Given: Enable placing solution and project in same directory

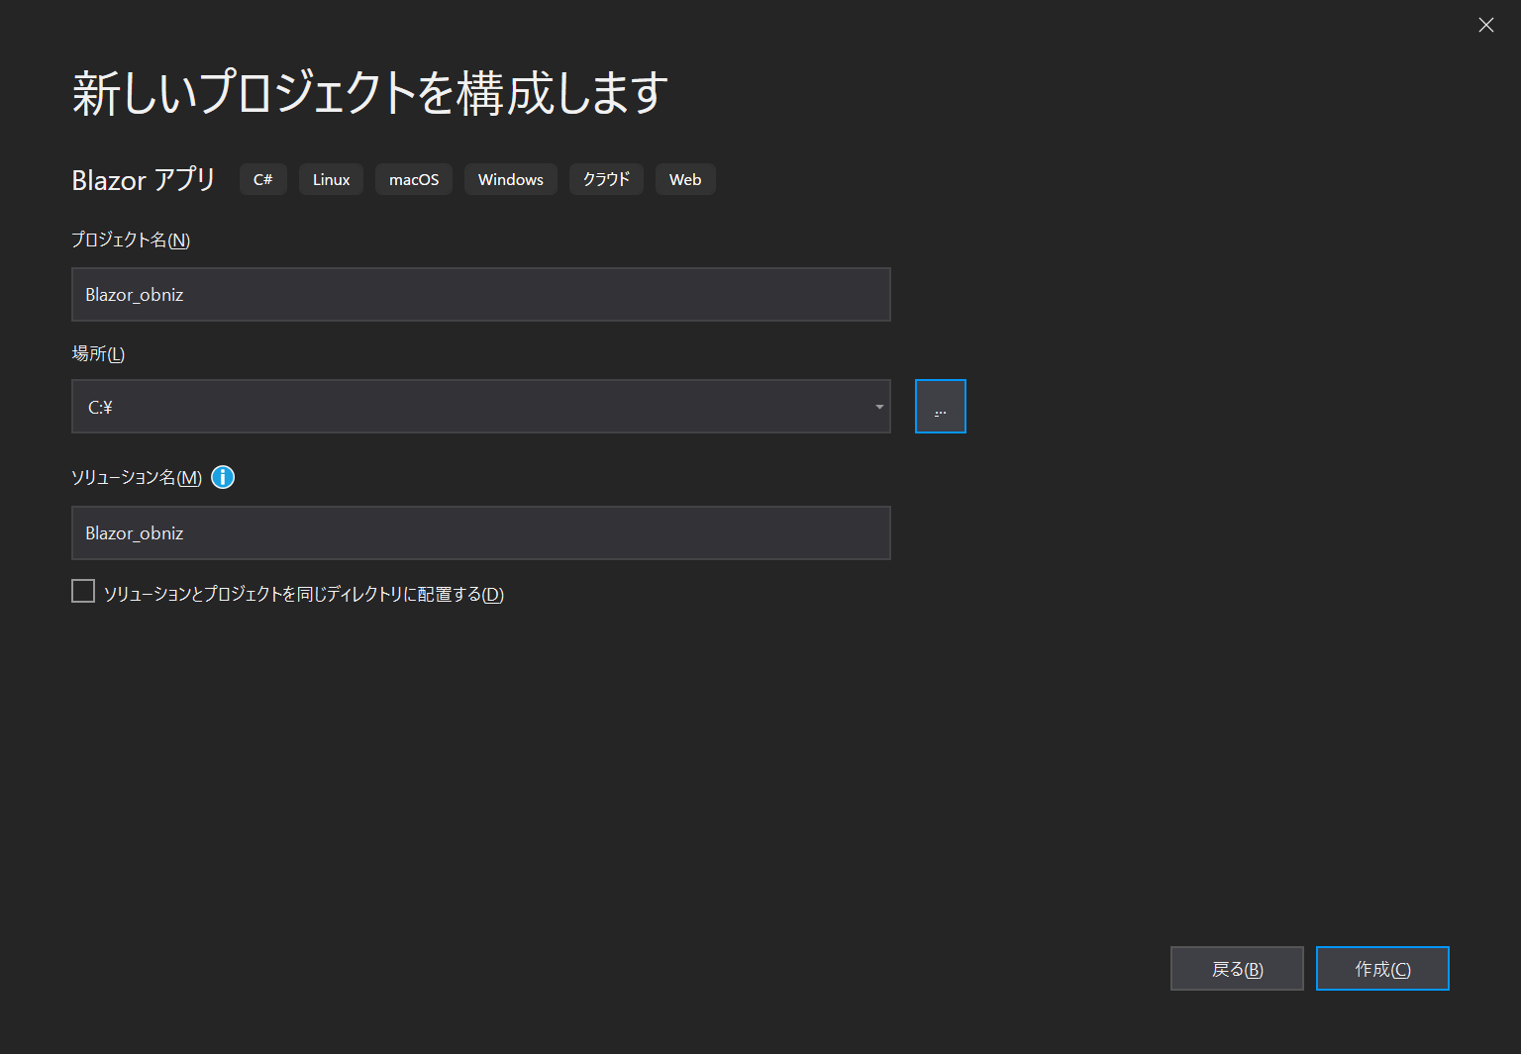Looking at the screenshot, I should tap(83, 591).
